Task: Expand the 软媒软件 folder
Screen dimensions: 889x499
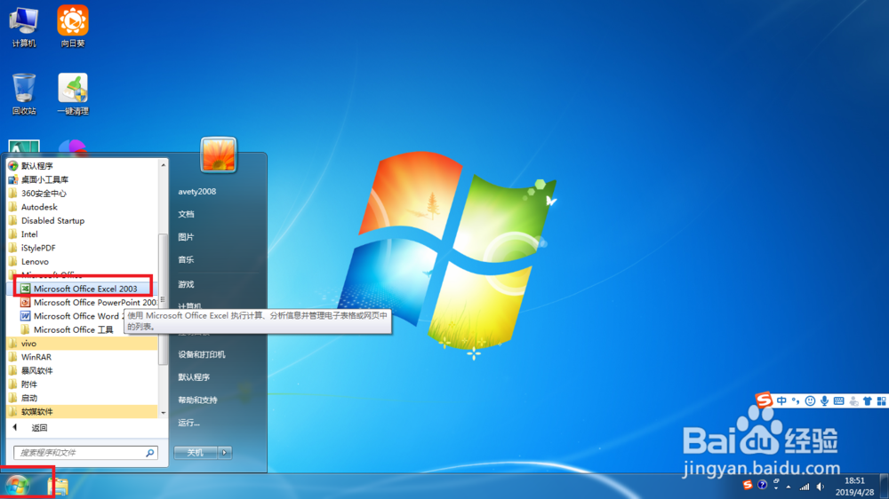Action: [x=82, y=411]
